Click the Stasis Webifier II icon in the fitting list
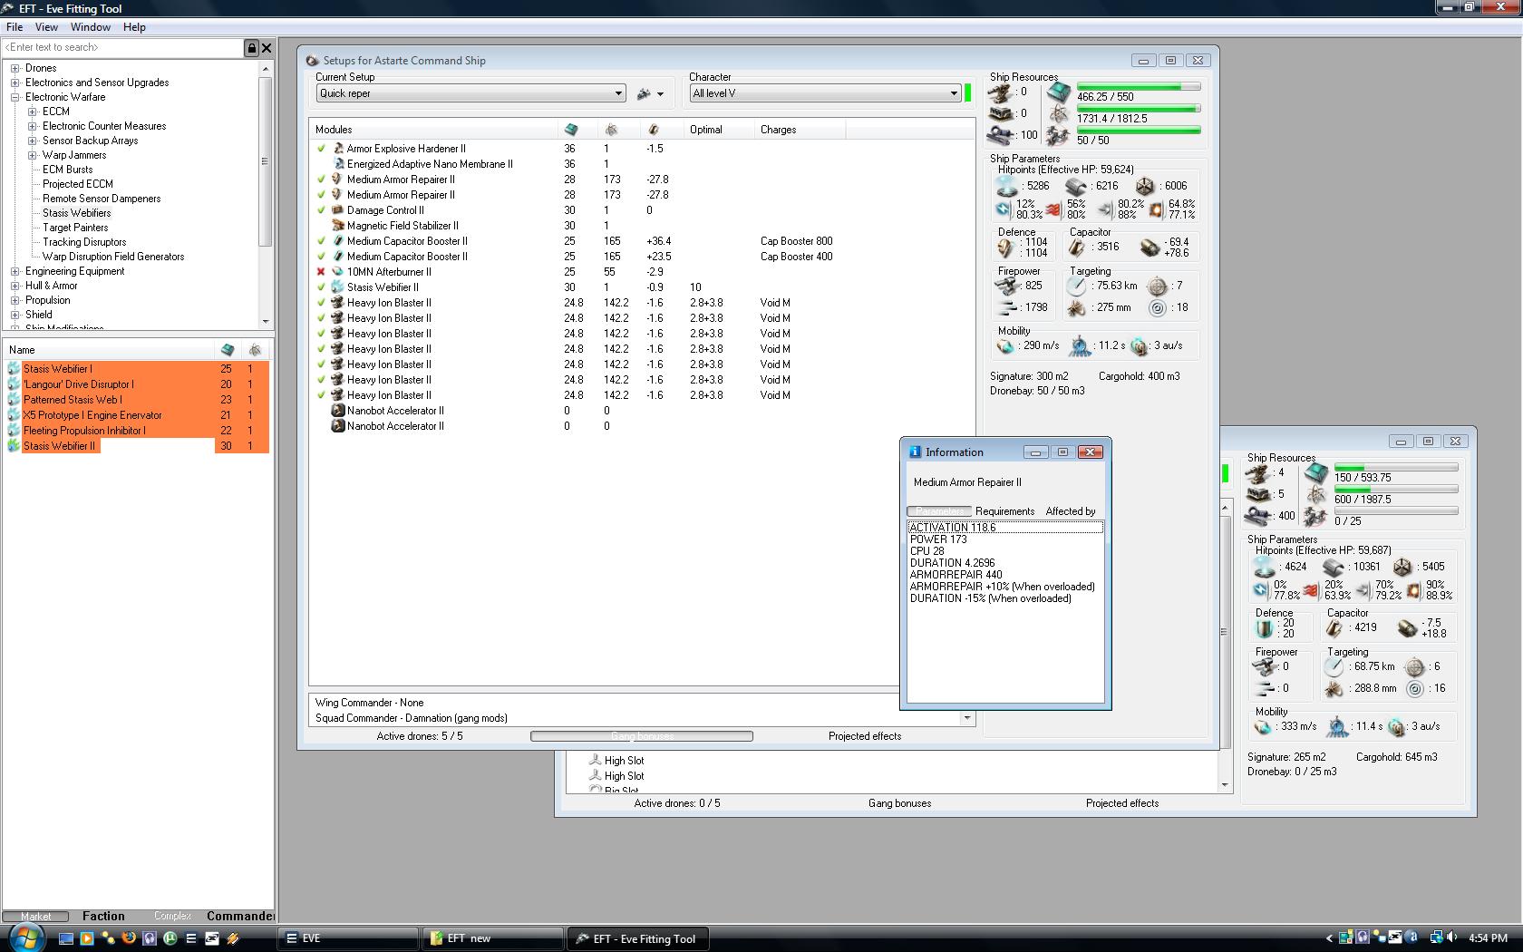Screen dimensions: 1523x952 338,287
